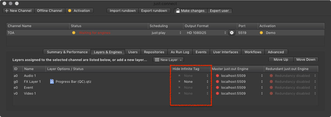Click the Activation button in toolbar
Image resolution: width=331 pixels, height=117 pixels.
click(79, 11)
